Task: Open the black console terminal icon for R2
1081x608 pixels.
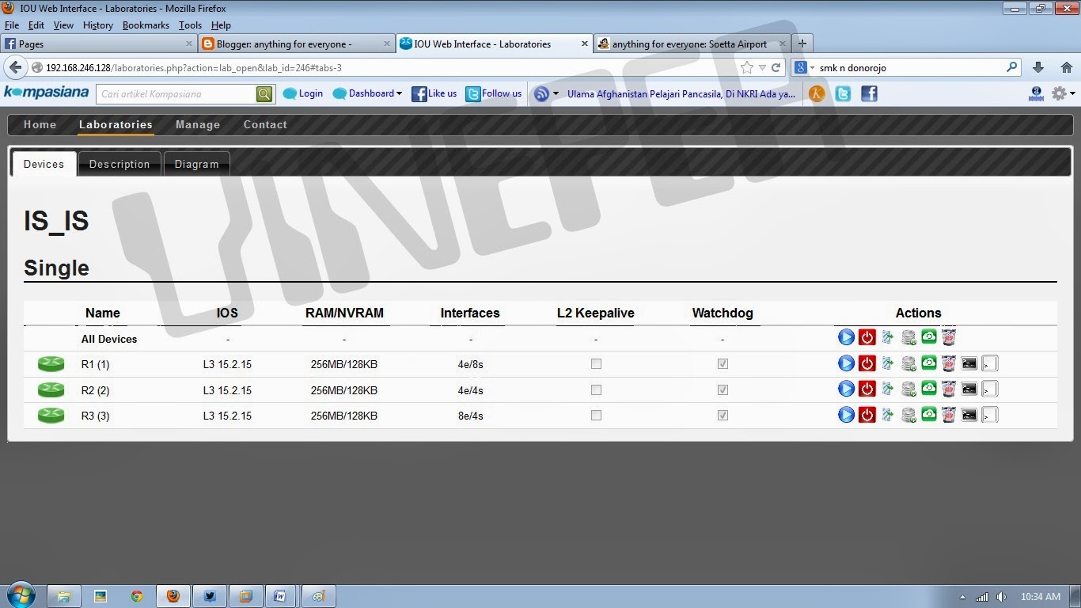Action: pos(969,389)
